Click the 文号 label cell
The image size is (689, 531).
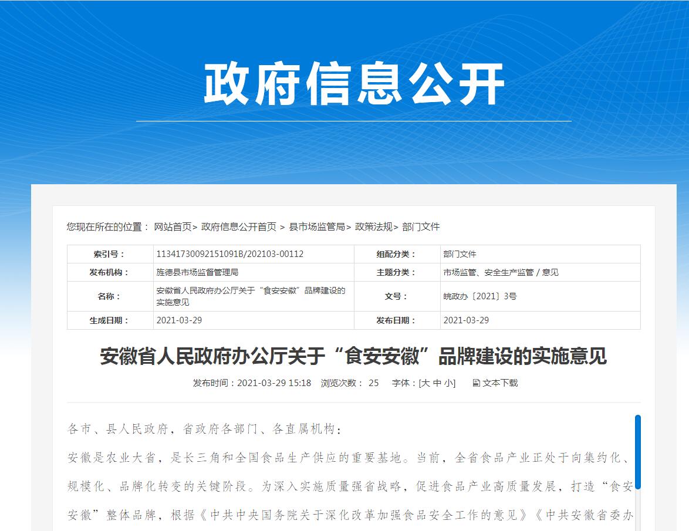pyautogui.click(x=397, y=296)
